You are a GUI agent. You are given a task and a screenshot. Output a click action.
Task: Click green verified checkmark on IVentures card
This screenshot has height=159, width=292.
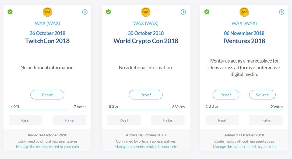pos(207,12)
